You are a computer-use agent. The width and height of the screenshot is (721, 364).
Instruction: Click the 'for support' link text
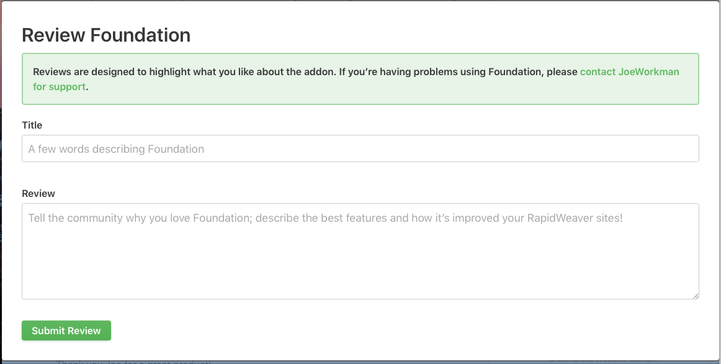59,87
